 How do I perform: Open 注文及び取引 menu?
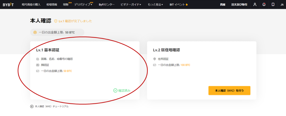pos(239,4)
